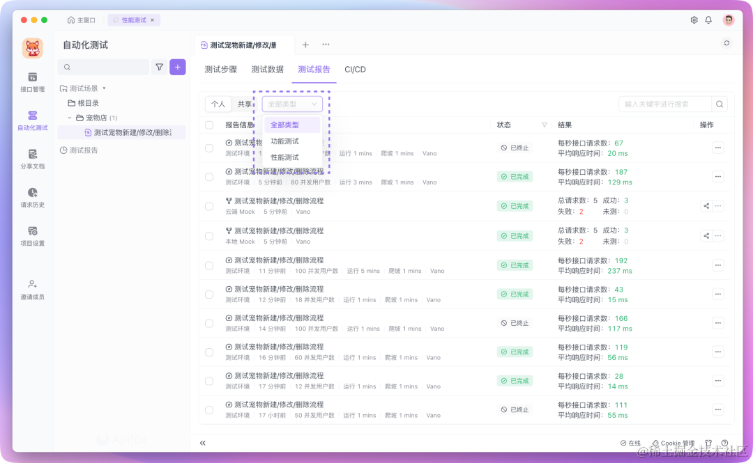Click the purple plus add button
This screenshot has height=463, width=753.
[178, 67]
